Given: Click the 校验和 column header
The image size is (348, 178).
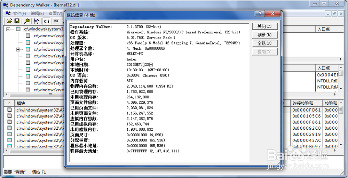Looking at the screenshot, I should pyautogui.click(x=331, y=103).
